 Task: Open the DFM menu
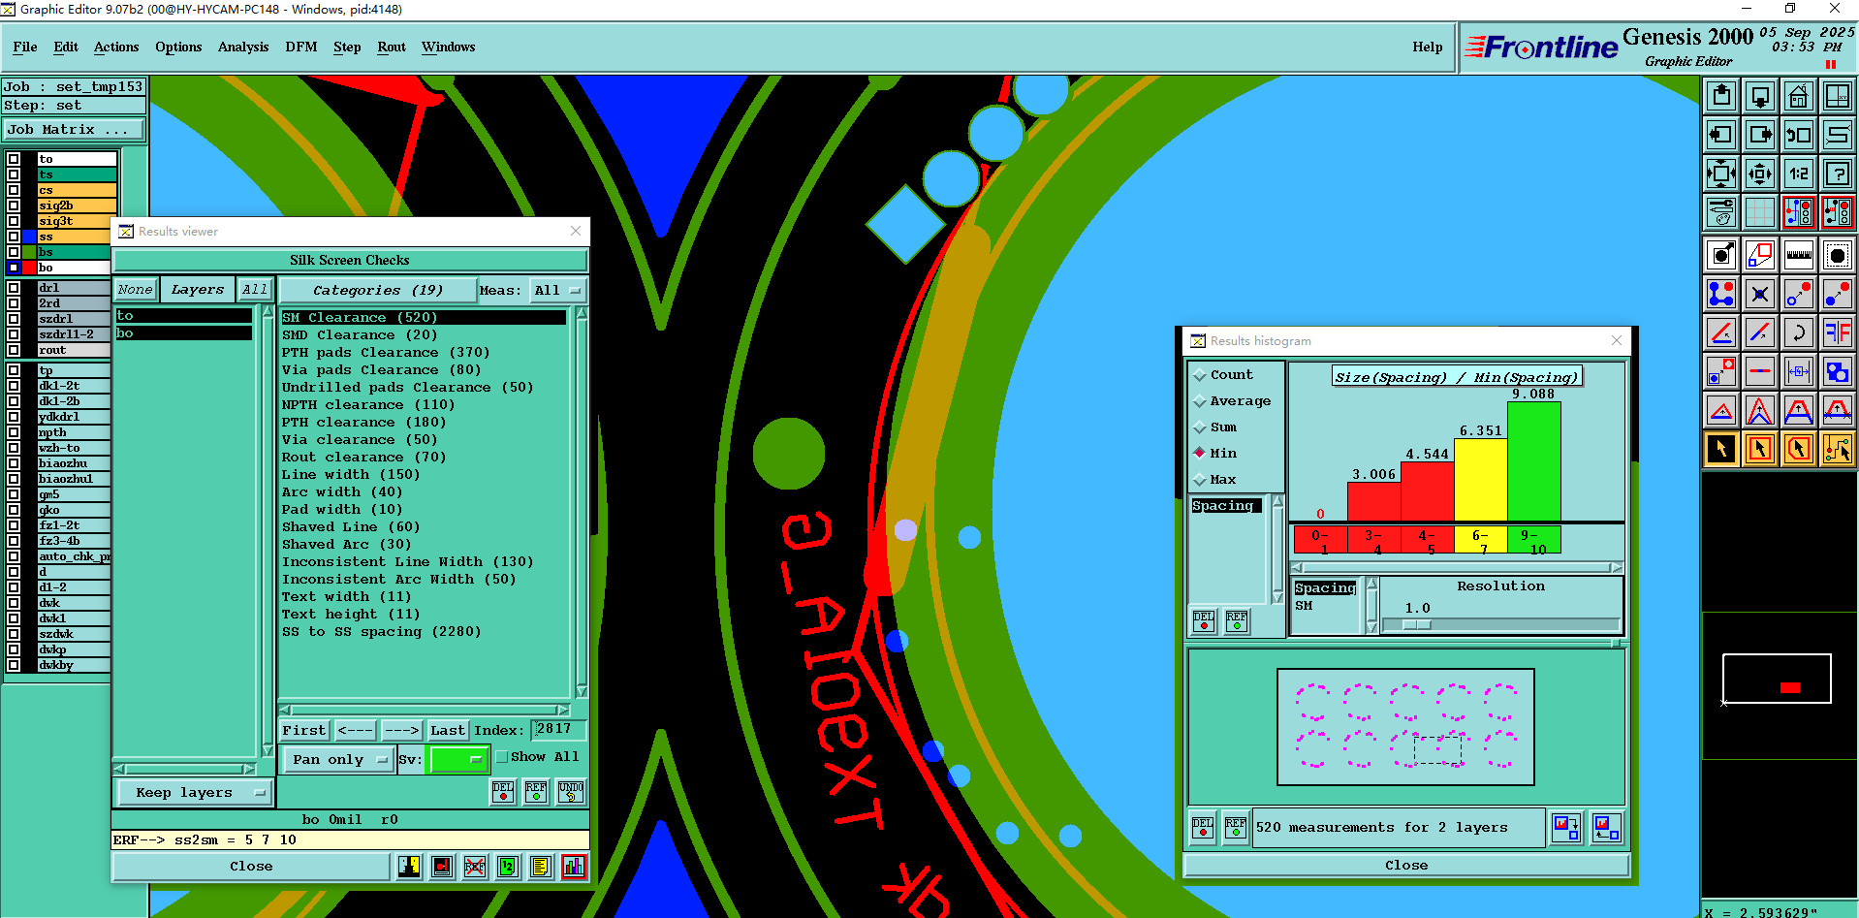coord(301,47)
